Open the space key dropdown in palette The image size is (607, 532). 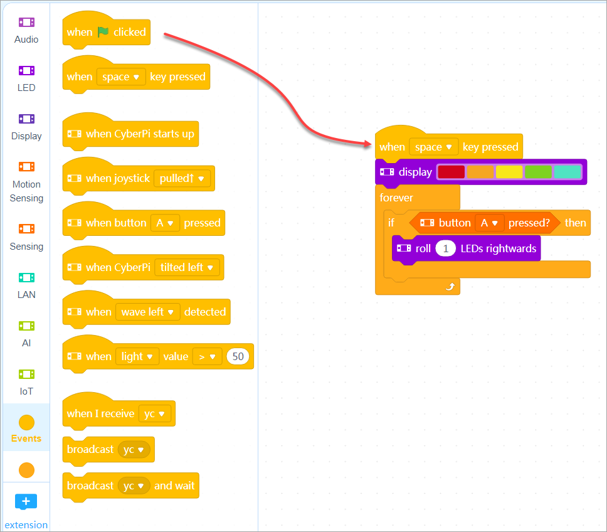[120, 77]
